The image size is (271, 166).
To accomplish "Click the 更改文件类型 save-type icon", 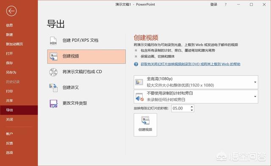I will (53, 104).
